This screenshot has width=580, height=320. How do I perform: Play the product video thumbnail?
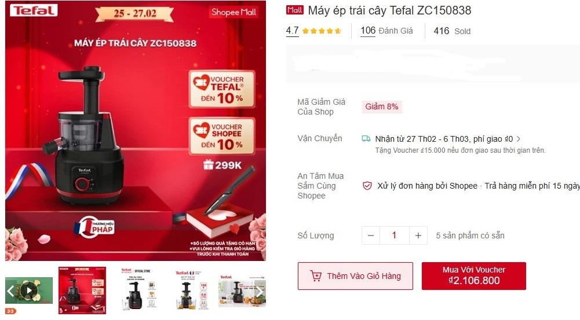click(x=29, y=290)
